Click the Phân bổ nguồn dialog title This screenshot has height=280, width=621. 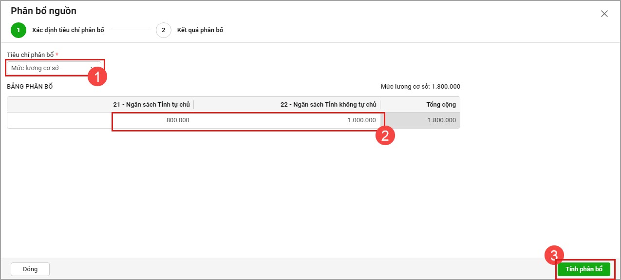point(43,11)
